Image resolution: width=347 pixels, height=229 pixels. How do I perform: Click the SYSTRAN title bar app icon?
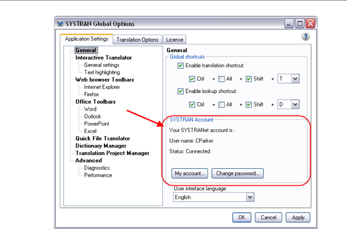(60, 24)
